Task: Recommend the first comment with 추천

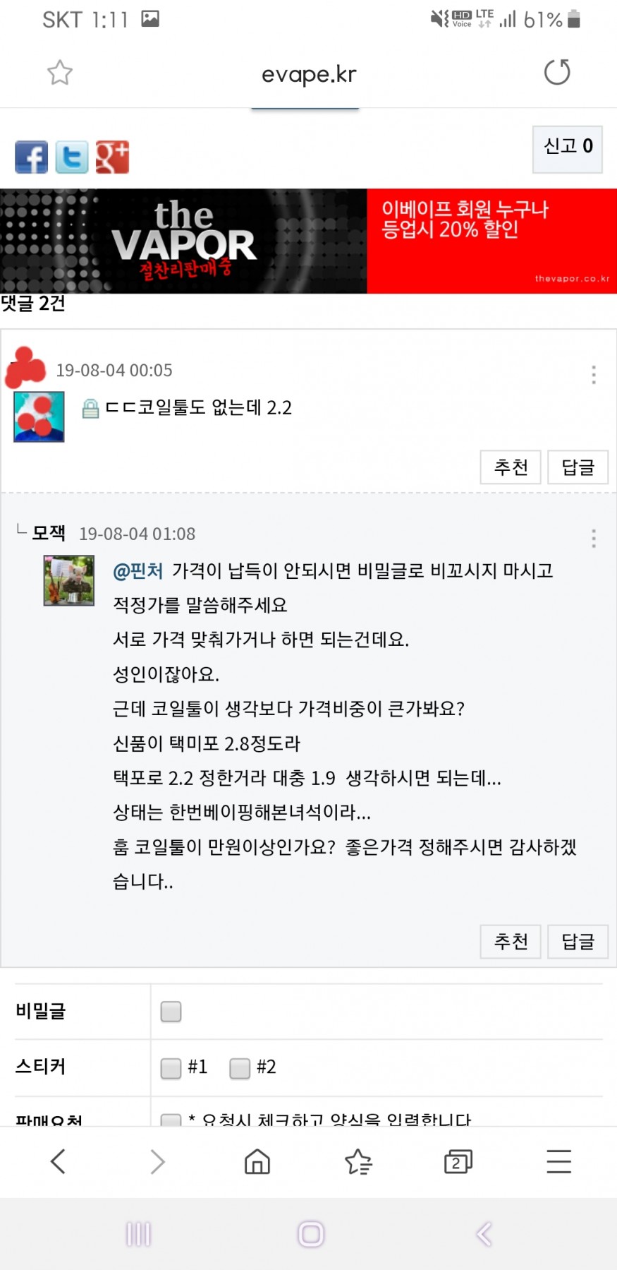Action: [511, 467]
